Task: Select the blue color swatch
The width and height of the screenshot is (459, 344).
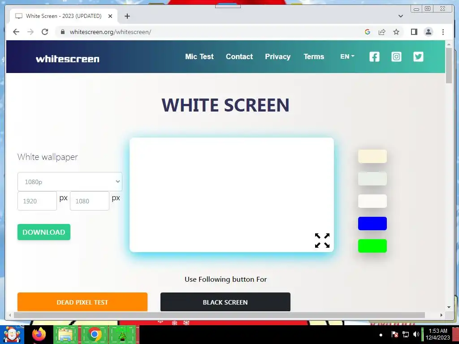Action: click(372, 224)
